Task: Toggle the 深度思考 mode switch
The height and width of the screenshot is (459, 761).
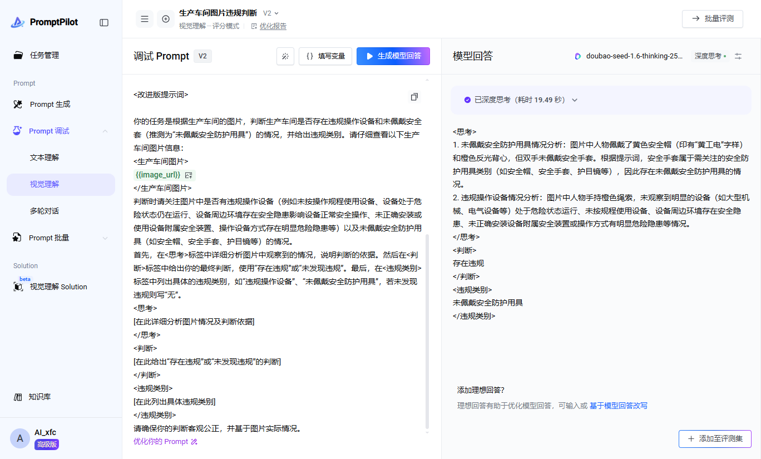Action: pyautogui.click(x=710, y=56)
